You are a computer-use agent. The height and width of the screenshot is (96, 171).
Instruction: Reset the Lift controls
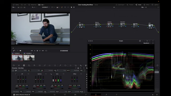(29, 74)
